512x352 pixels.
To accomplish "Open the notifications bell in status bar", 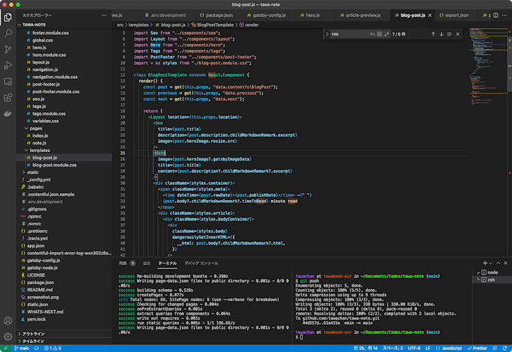I will coord(504,349).
